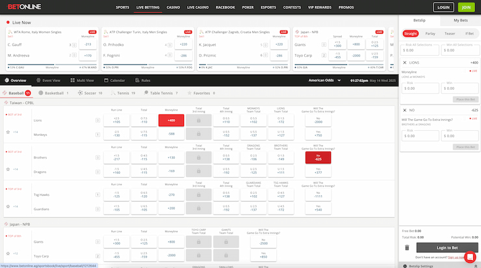
Task: Click locked Toyo Carp team total for Giants
Action: [x=198, y=242]
